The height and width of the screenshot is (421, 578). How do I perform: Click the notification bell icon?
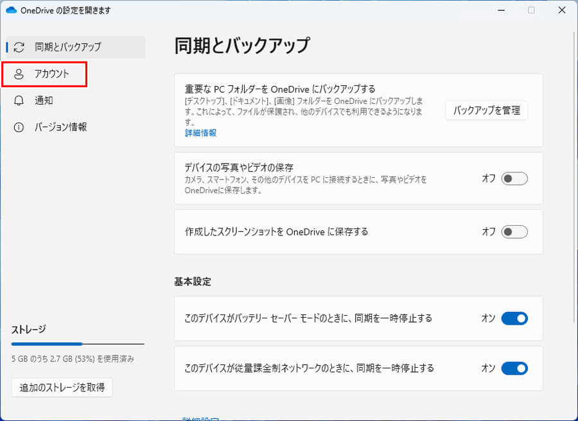(19, 101)
